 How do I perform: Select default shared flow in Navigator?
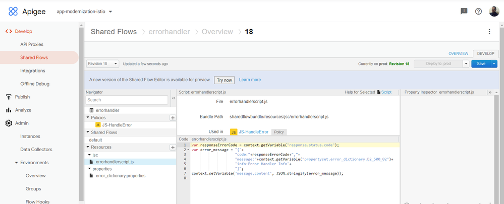[95, 140]
